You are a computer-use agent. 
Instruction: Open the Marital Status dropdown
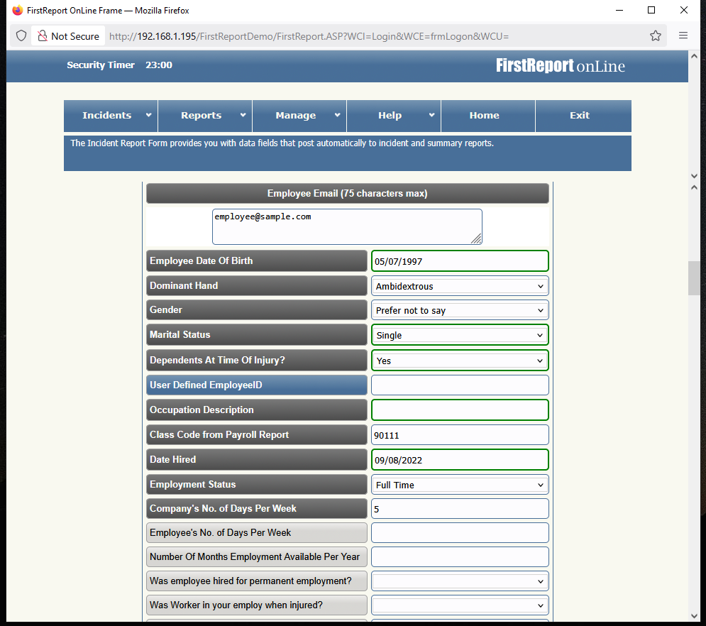pyautogui.click(x=460, y=335)
